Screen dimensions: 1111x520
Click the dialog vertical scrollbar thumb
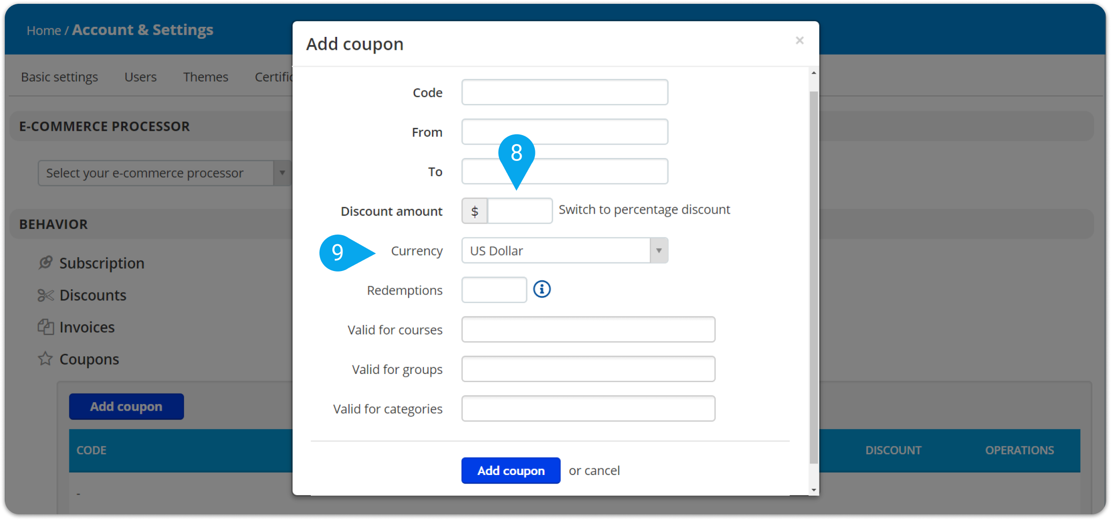814,277
